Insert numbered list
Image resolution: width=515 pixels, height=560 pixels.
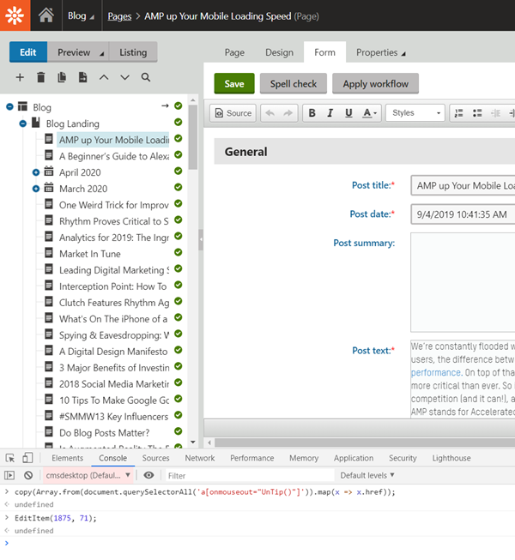(x=458, y=113)
